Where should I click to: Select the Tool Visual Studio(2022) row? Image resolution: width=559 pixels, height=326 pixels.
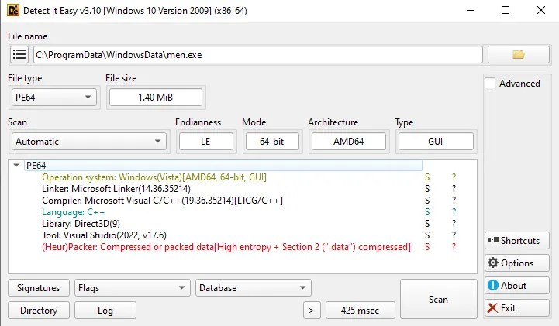coord(104,235)
